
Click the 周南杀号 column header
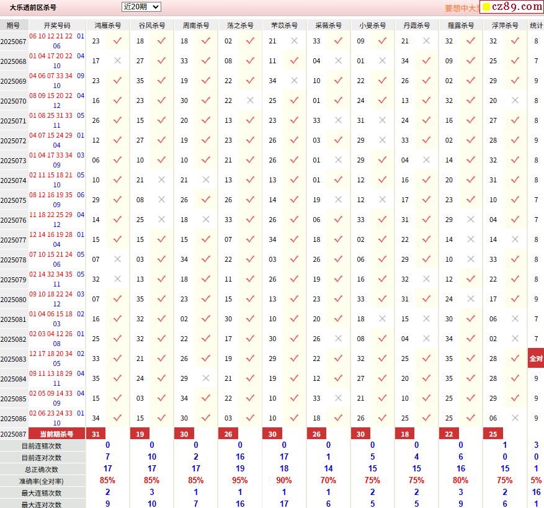[196, 25]
